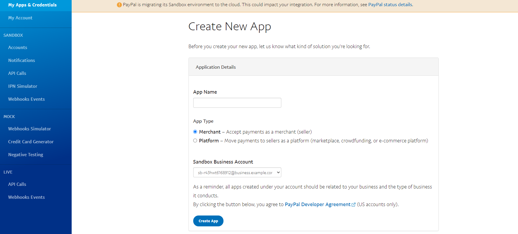518x234 pixels.
Task: Open Live Webhooks Events
Action: [x=26, y=197]
